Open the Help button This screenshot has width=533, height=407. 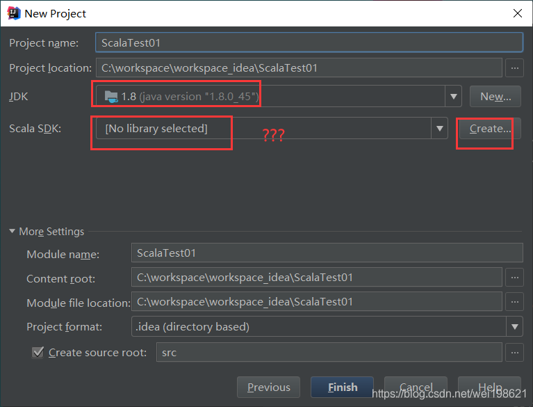click(x=489, y=387)
